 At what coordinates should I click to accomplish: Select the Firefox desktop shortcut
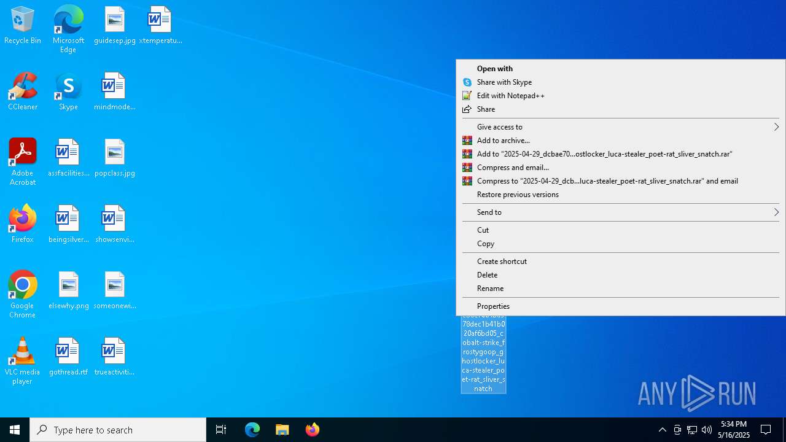pyautogui.click(x=23, y=225)
